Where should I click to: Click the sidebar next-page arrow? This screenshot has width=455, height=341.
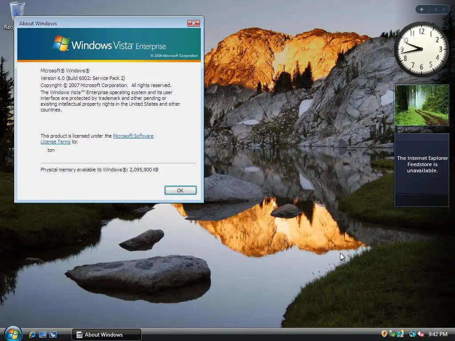coord(444,9)
